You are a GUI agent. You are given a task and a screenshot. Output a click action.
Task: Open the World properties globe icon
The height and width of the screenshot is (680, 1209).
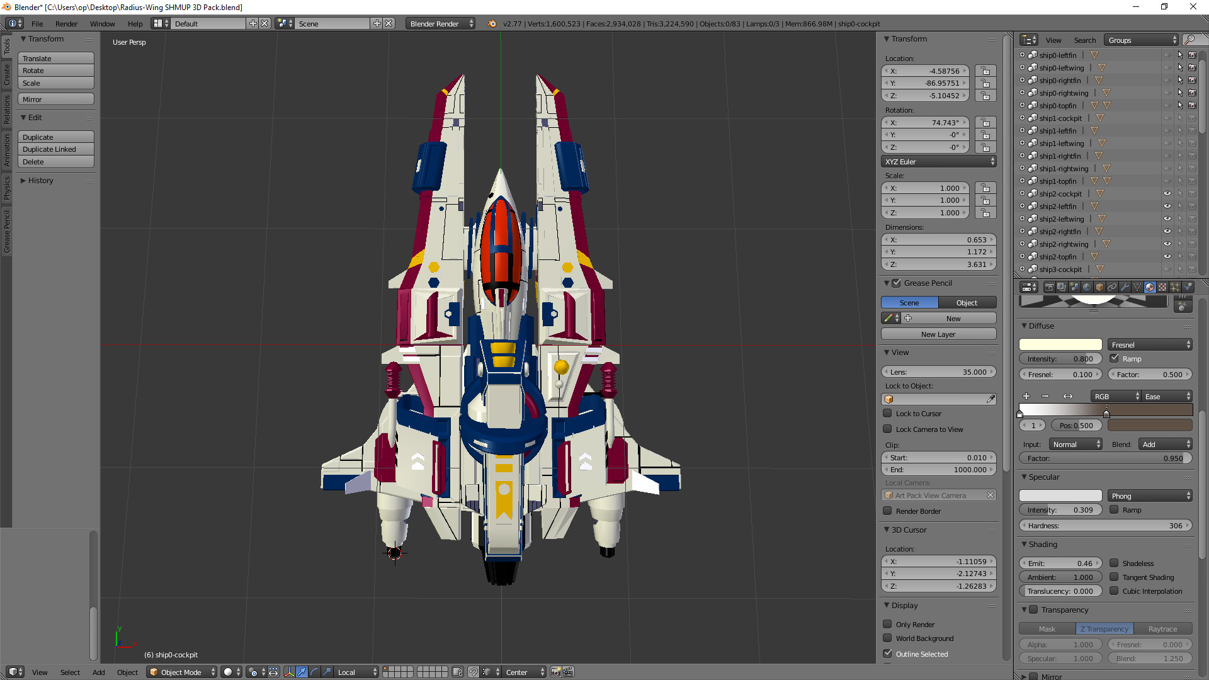(x=1087, y=288)
